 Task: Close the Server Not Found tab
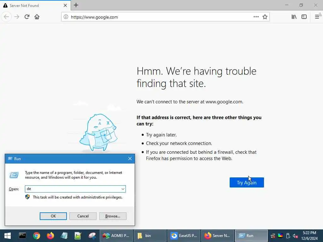tap(65, 5)
